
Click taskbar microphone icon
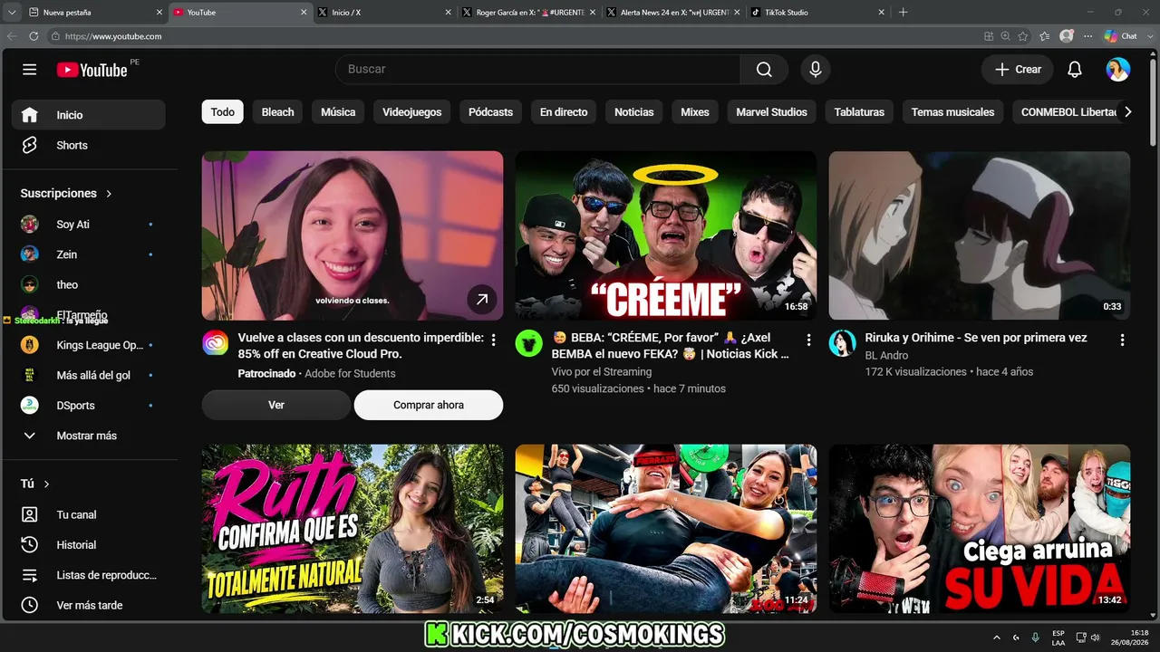(1036, 638)
